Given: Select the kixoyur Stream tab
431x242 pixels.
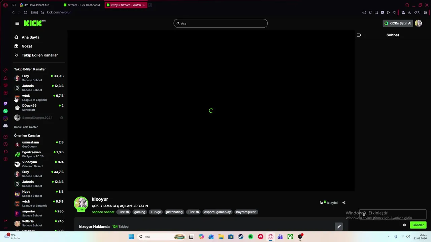Looking at the screenshot, I should click(x=126, y=5).
